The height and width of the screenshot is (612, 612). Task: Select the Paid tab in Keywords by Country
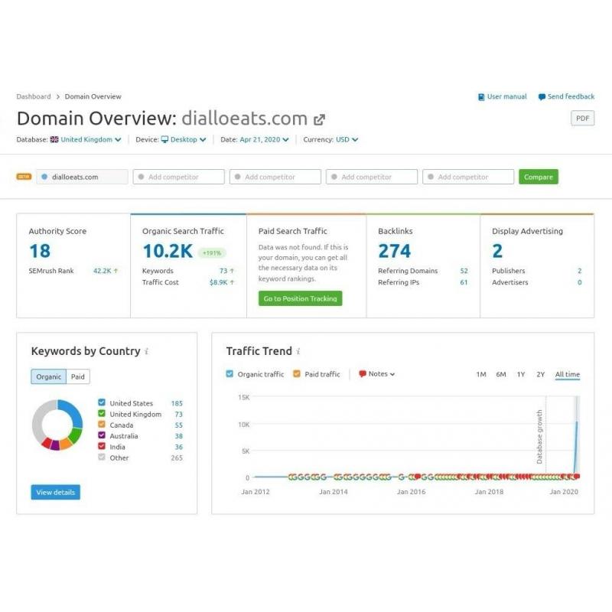pyautogui.click(x=78, y=376)
